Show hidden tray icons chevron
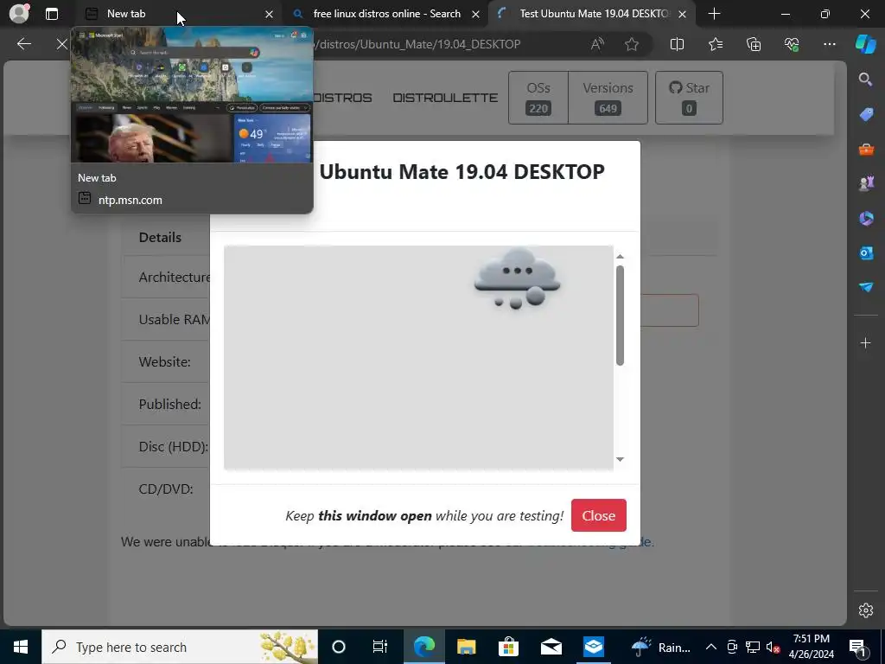 click(x=711, y=647)
